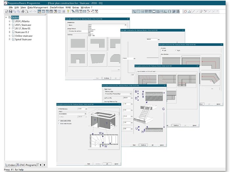Viewport: 230px width, 172px height.
Task: Click the tile windows vertically icon
Action: (x=81, y=11)
